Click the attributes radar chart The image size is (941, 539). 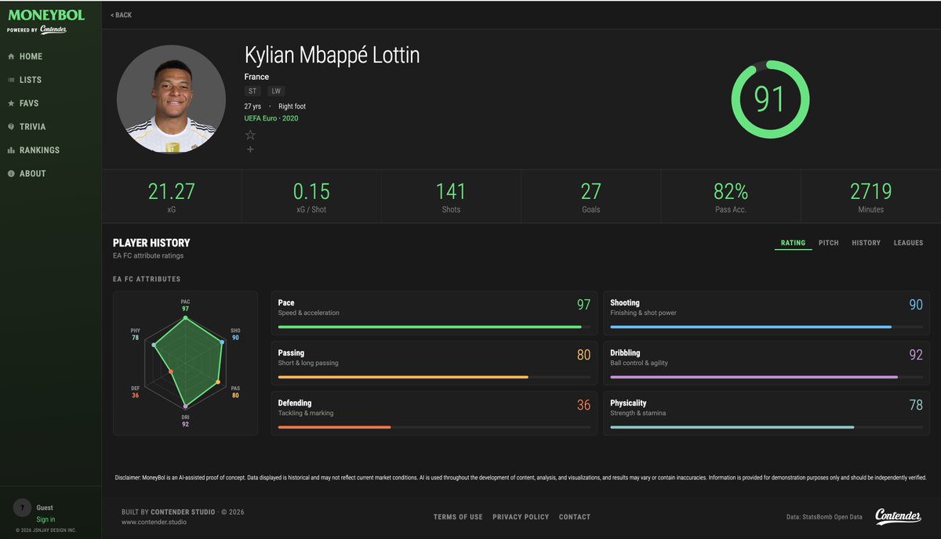coord(185,363)
